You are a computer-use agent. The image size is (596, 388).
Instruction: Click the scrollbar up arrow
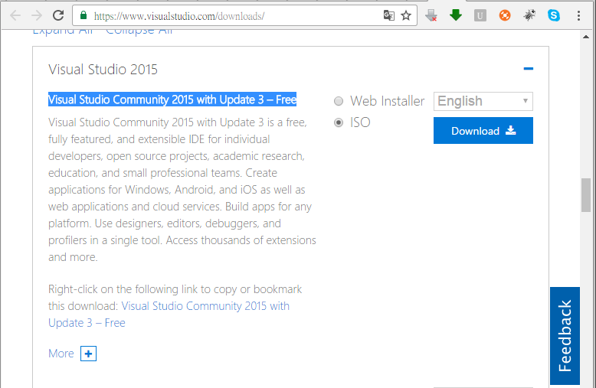586,37
